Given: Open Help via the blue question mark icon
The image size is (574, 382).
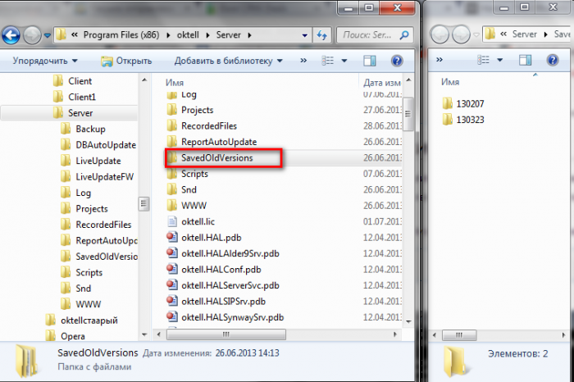Looking at the screenshot, I should click(x=396, y=61).
